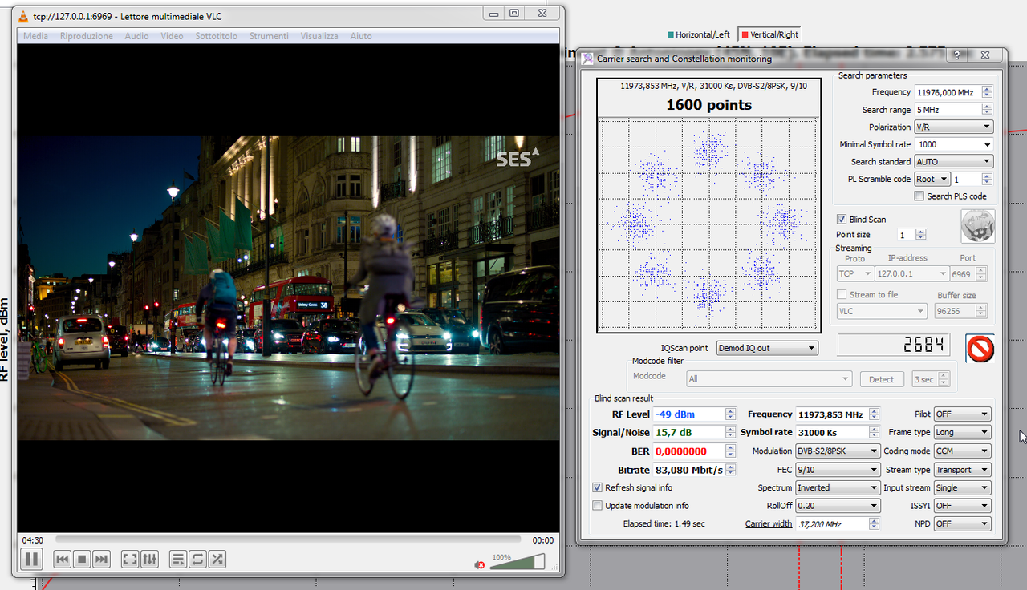Screen dimensions: 1027x590
Task: Open the ISSYI dropdown
Action: (963, 506)
